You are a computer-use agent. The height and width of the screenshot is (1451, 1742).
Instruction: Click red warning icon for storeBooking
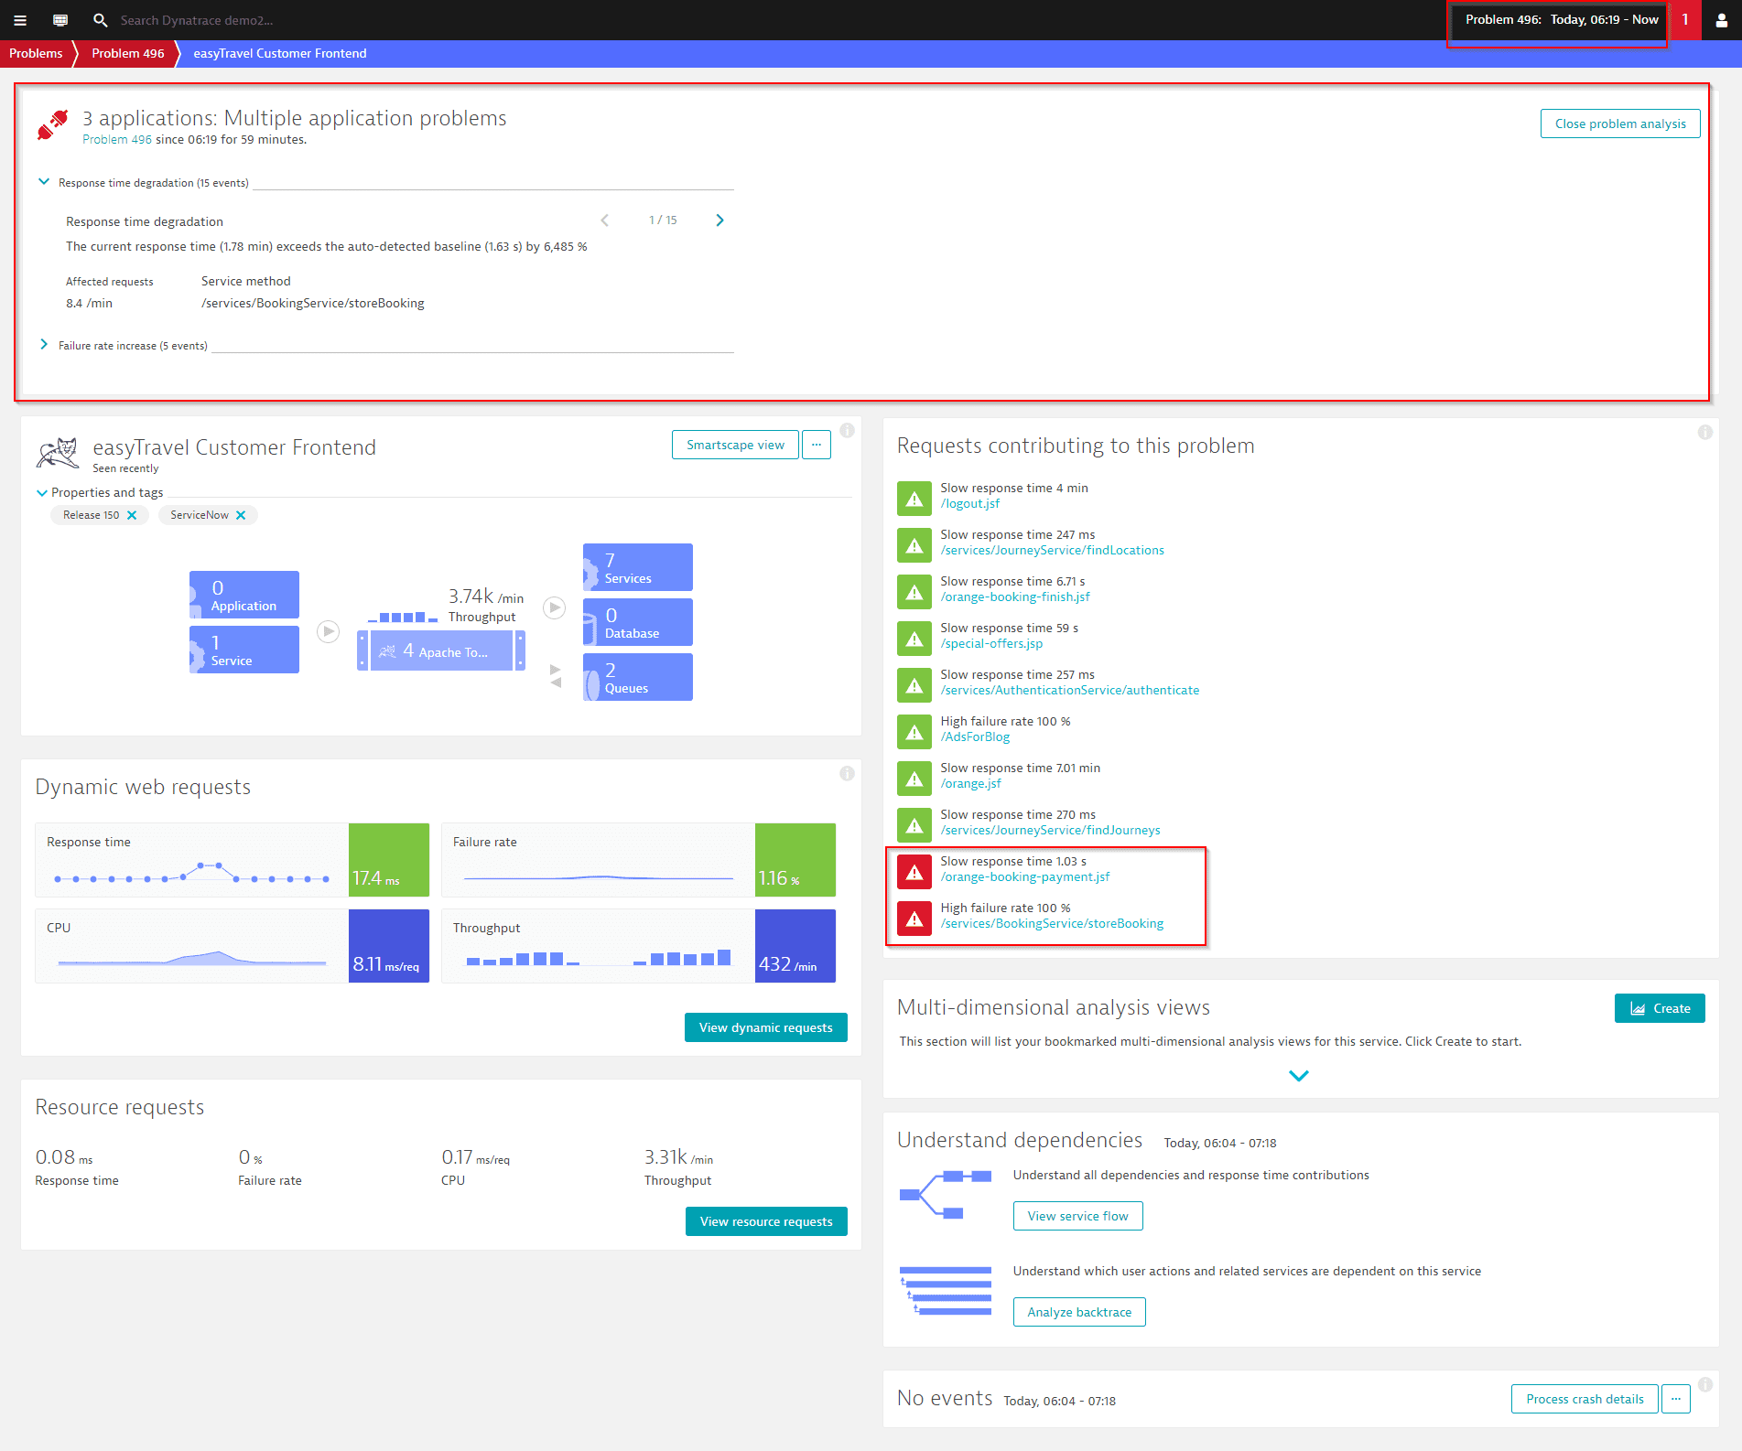pyautogui.click(x=914, y=919)
